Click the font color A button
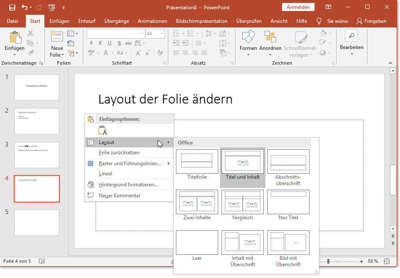 (x=106, y=53)
